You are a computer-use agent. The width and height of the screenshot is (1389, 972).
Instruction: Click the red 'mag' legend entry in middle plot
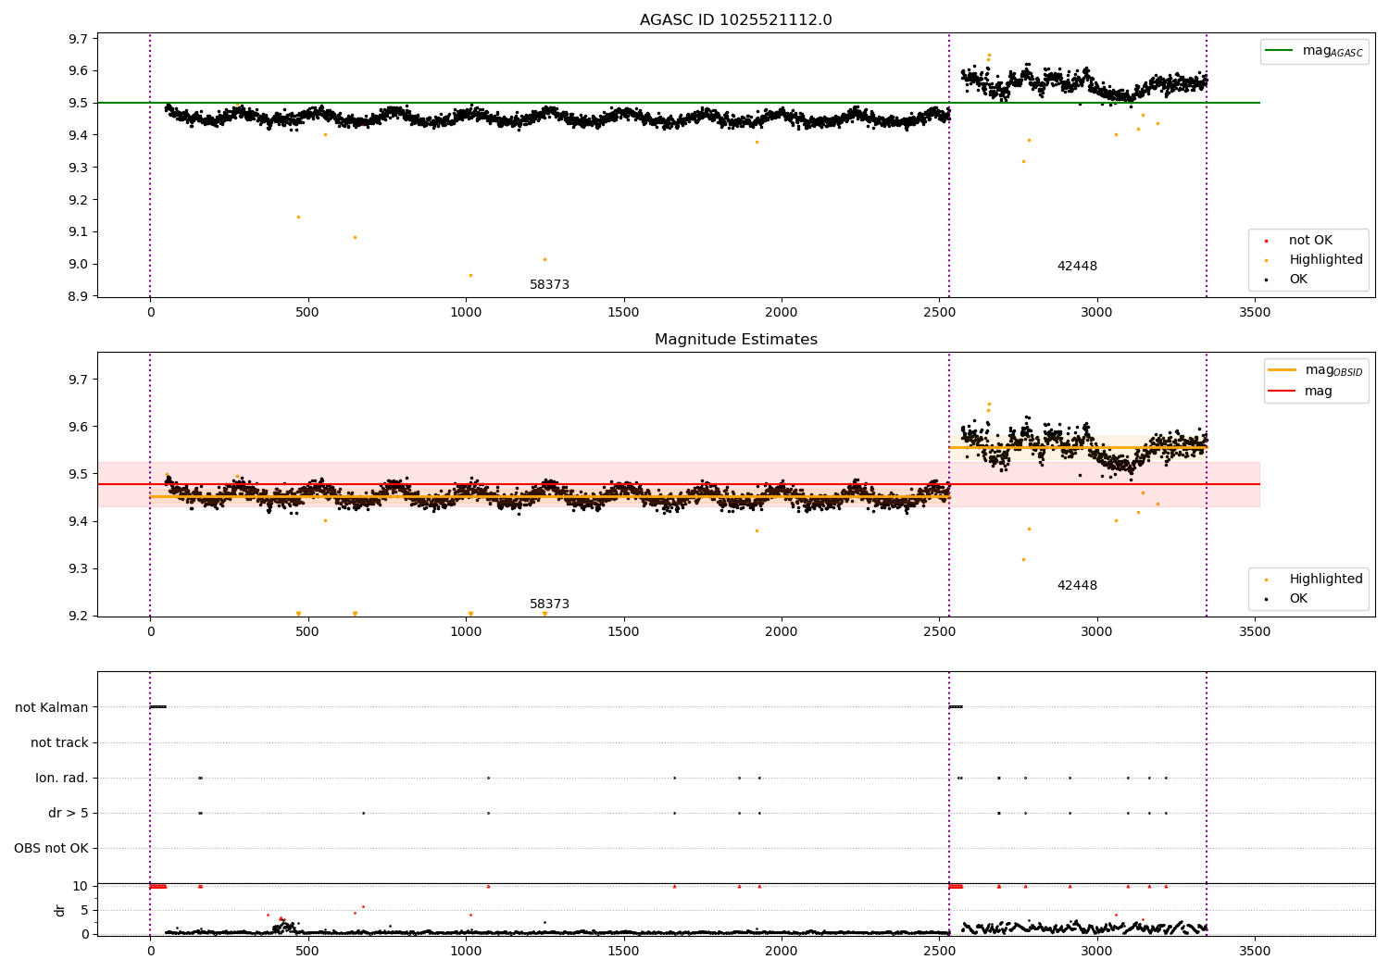pos(1300,392)
